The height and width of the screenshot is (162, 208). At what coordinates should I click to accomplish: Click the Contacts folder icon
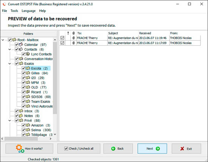coord(21,49)
